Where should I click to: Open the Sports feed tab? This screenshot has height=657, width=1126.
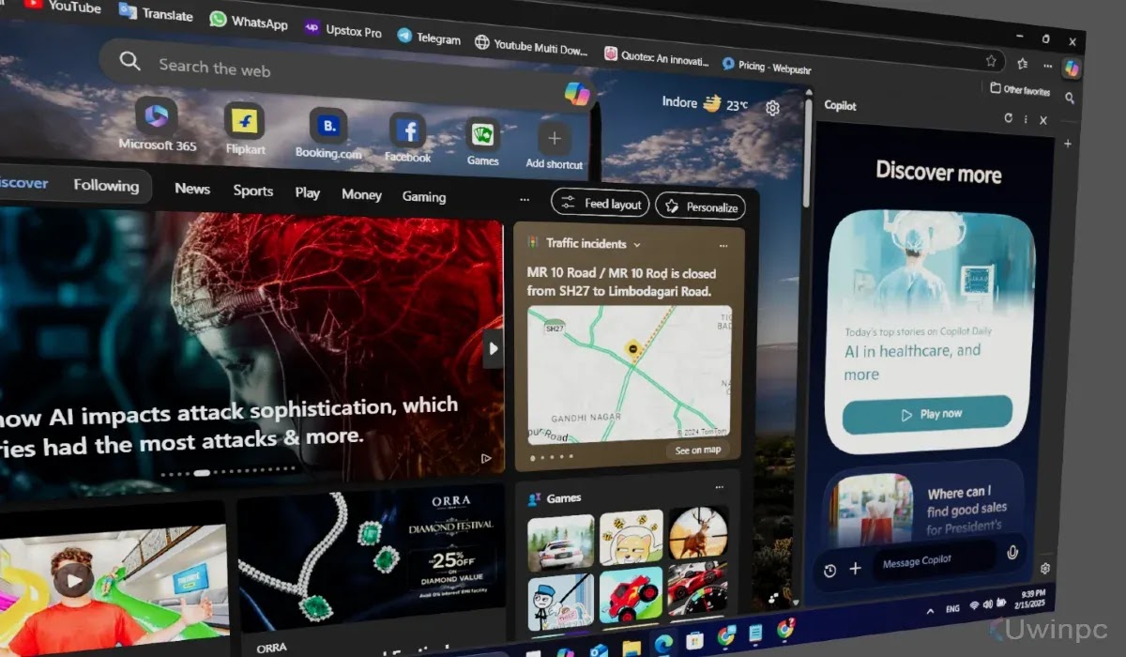pos(253,191)
